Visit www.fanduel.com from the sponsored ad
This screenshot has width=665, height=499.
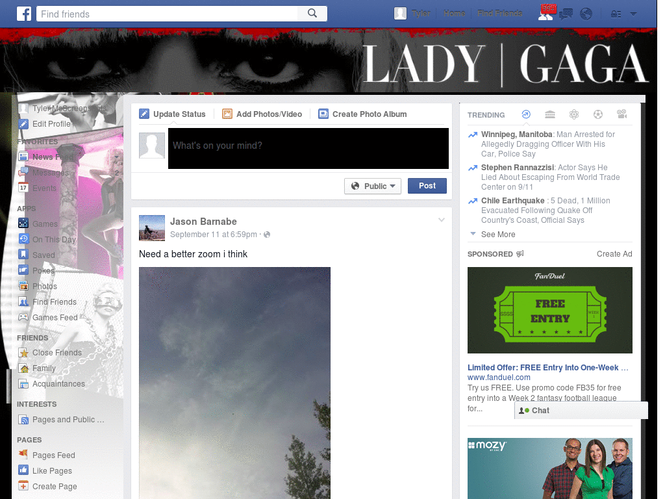499,377
